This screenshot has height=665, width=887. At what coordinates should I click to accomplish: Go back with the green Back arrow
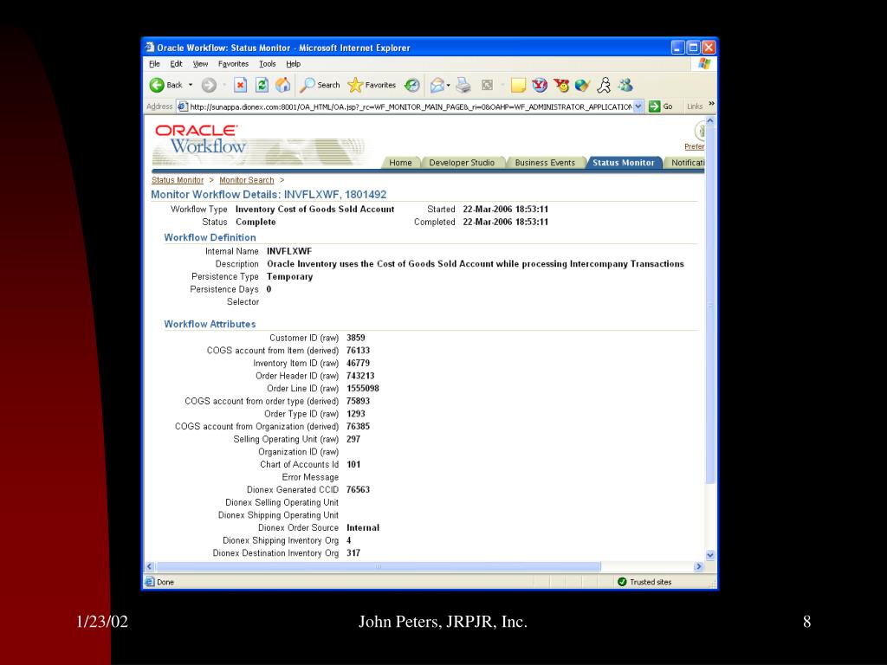165,85
